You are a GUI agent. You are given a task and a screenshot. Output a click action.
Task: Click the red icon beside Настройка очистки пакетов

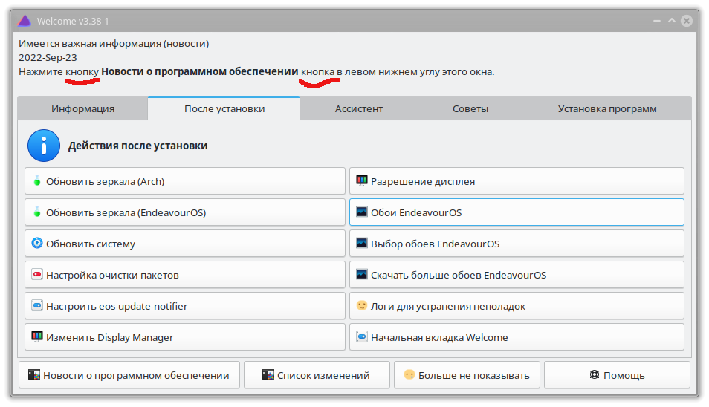pos(37,274)
